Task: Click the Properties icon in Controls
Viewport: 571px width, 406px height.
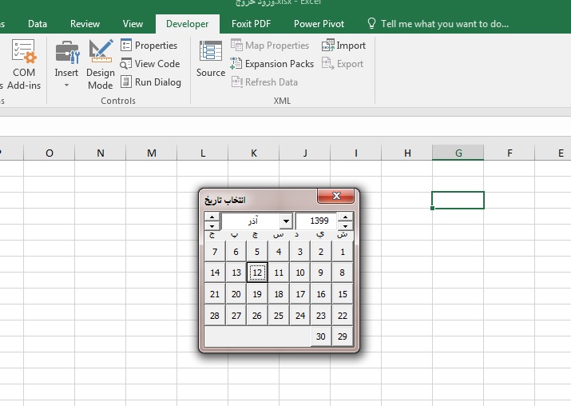Action: click(127, 46)
